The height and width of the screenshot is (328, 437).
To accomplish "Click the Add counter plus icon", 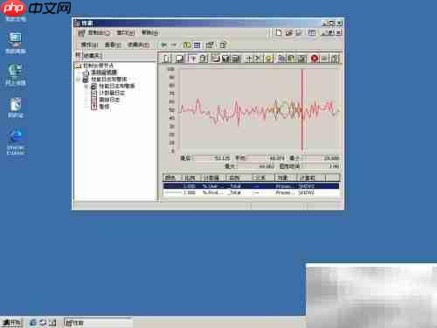I will click(249, 59).
